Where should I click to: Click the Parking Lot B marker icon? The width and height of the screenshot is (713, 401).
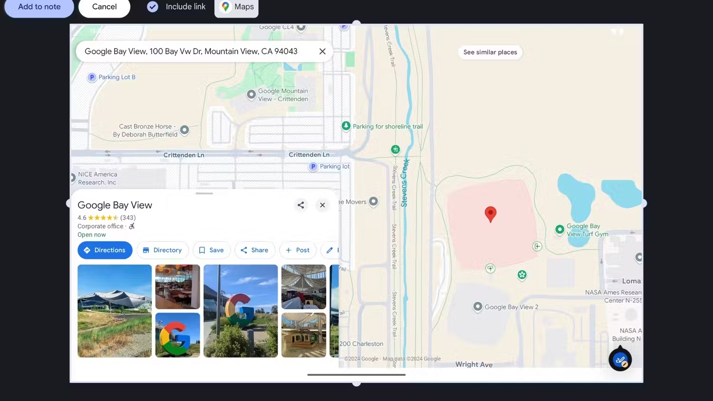tap(92, 77)
